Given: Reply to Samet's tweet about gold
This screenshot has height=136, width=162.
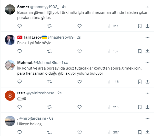Looking at the screenshot, I should 19,26.
